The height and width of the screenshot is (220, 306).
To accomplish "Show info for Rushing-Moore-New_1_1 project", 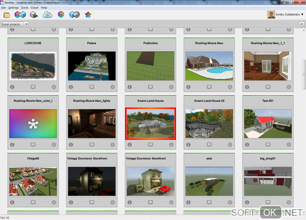I will (x=247, y=87).
